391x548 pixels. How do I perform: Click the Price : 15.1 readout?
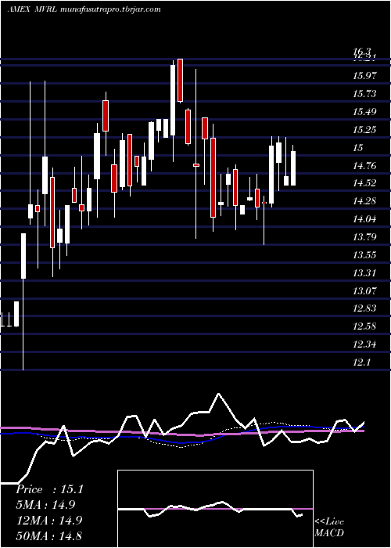click(x=49, y=489)
